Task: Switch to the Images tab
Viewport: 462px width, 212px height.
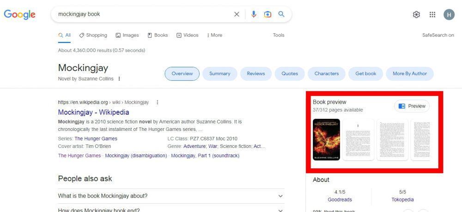Action: coord(127,35)
